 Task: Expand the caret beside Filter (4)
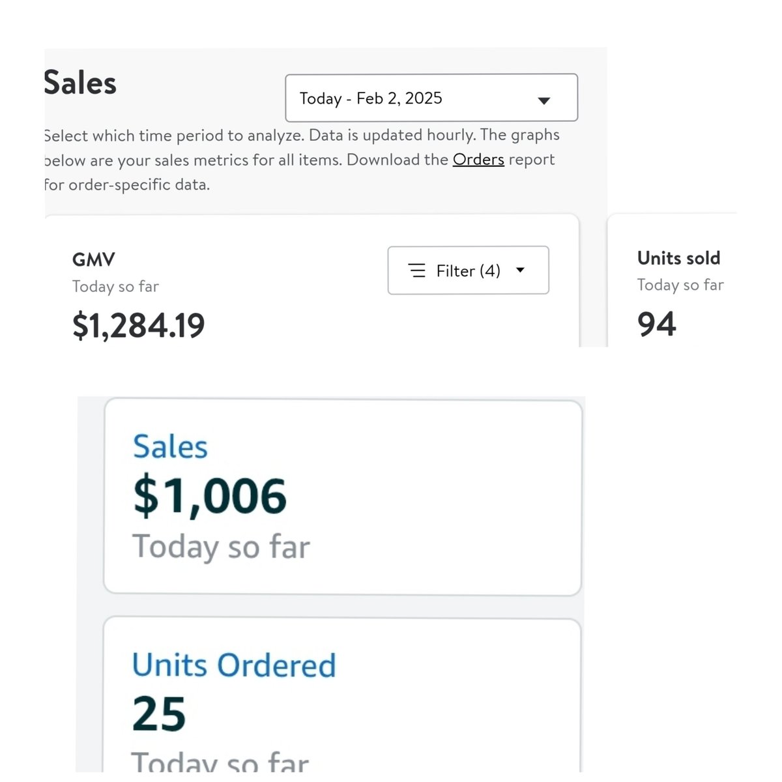coord(520,270)
